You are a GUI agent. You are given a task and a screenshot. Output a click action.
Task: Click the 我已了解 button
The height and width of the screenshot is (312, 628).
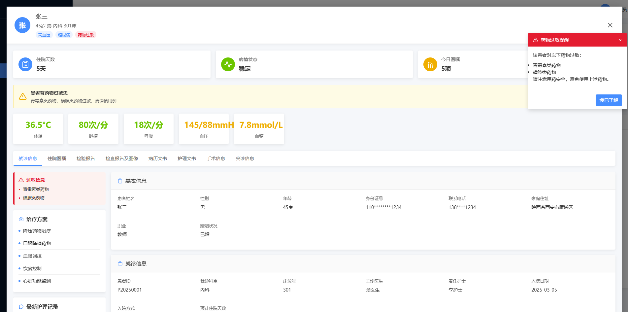tap(609, 100)
